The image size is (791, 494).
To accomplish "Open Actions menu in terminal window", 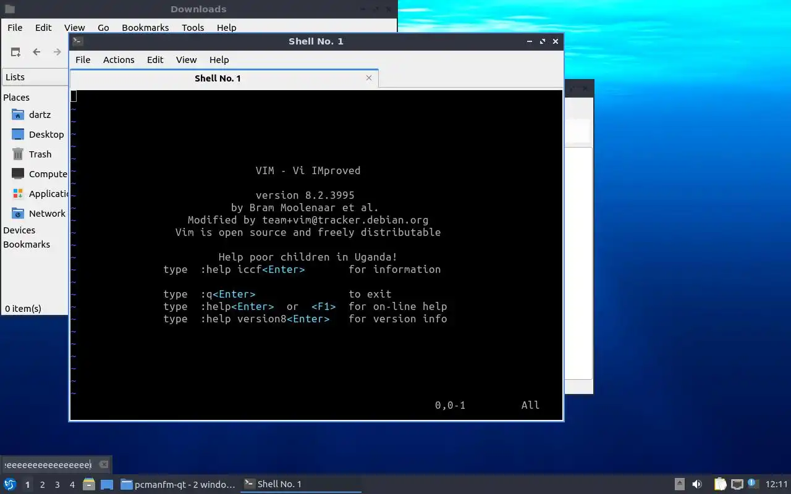I will point(119,59).
